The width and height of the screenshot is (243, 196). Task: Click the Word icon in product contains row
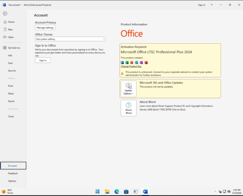122,63
